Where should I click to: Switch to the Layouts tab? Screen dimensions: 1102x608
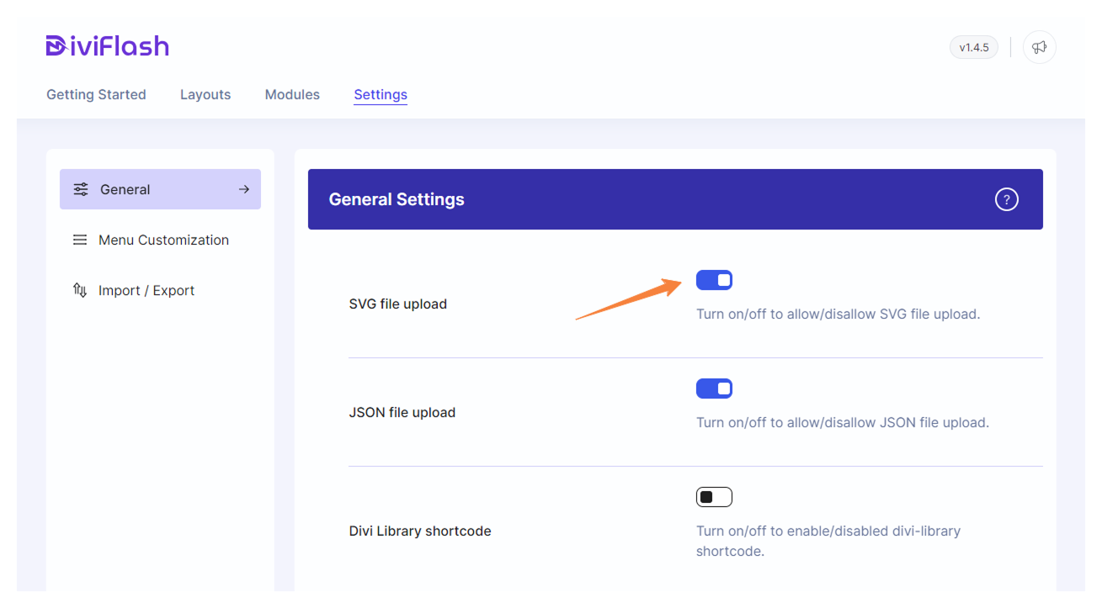point(205,94)
